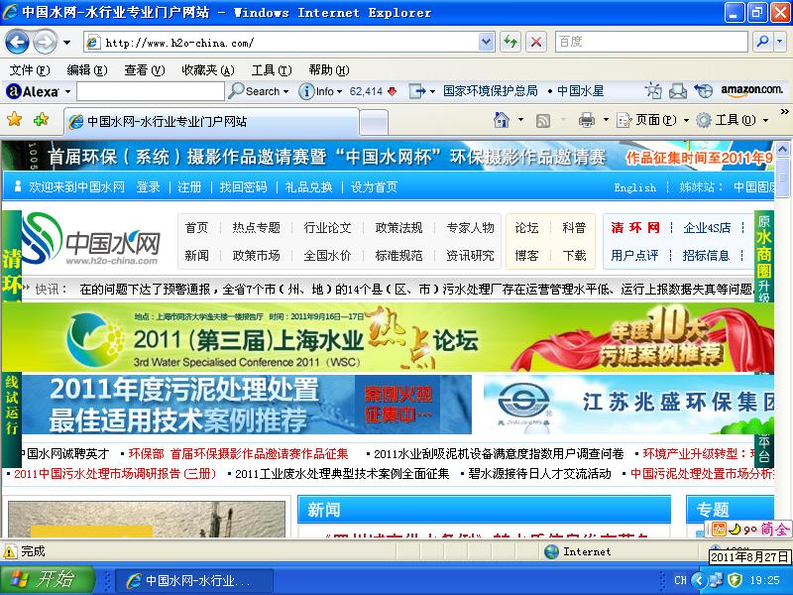Click the security shield tray icon
This screenshot has width=793, height=595.
[735, 580]
